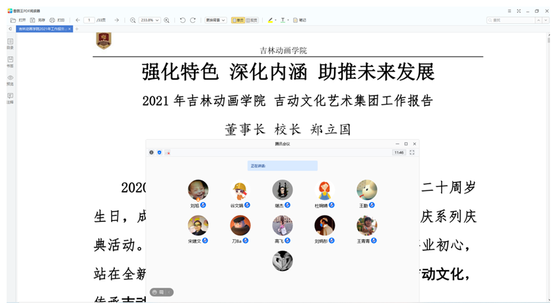Toggle PDF reader fullscreen expand icon
552x303 pixels.
(x=518, y=11)
